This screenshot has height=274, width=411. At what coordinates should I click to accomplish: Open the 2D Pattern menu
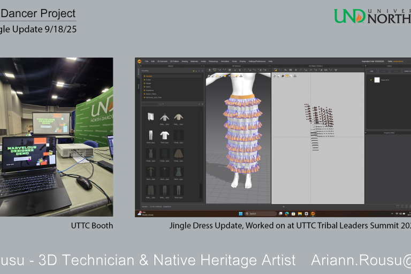[174, 62]
